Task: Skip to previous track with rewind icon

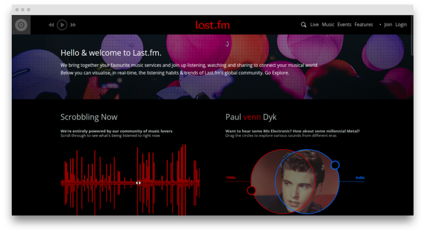Action: point(51,25)
